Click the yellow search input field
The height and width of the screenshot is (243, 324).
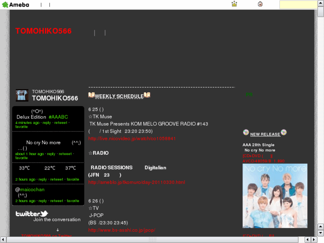[298, 4]
